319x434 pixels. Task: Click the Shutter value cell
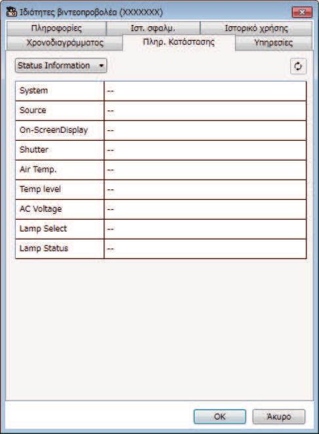(x=205, y=150)
